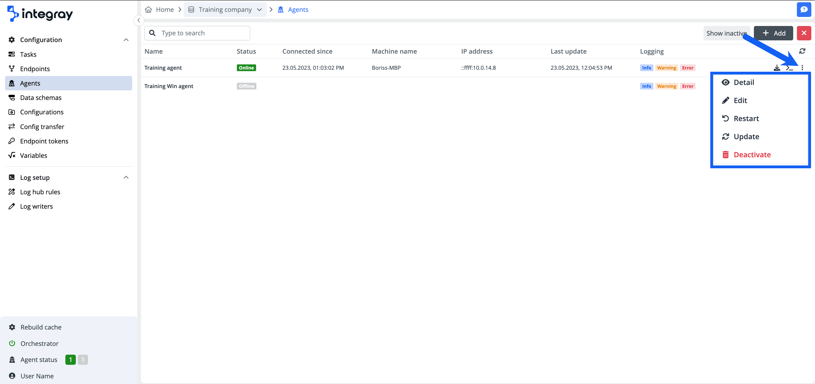Open Endpoint tokens in the sidebar
Viewport: 815px width, 384px height.
pyautogui.click(x=44, y=141)
